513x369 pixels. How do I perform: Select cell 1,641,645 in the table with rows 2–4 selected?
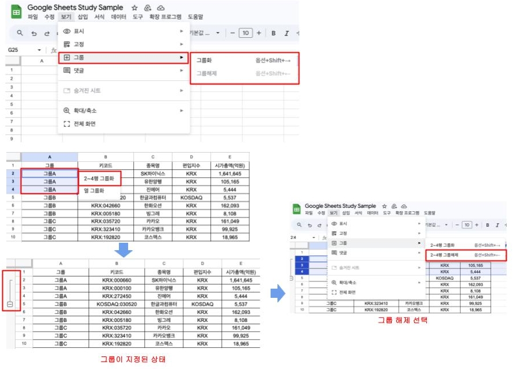point(230,174)
